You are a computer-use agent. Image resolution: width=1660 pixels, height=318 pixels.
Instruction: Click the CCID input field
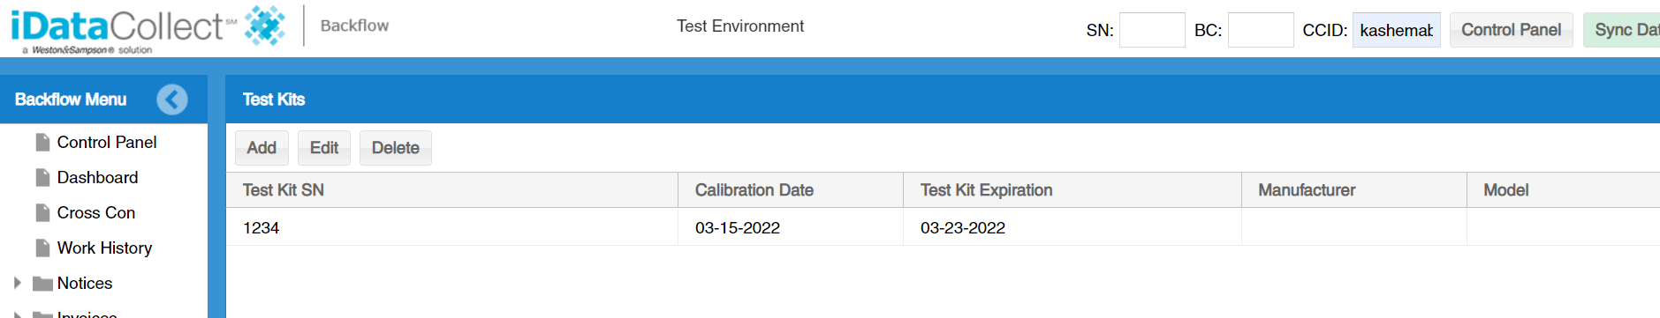pos(1396,30)
